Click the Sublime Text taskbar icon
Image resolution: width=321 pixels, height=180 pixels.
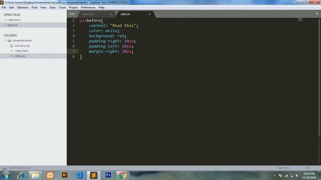tap(94, 175)
